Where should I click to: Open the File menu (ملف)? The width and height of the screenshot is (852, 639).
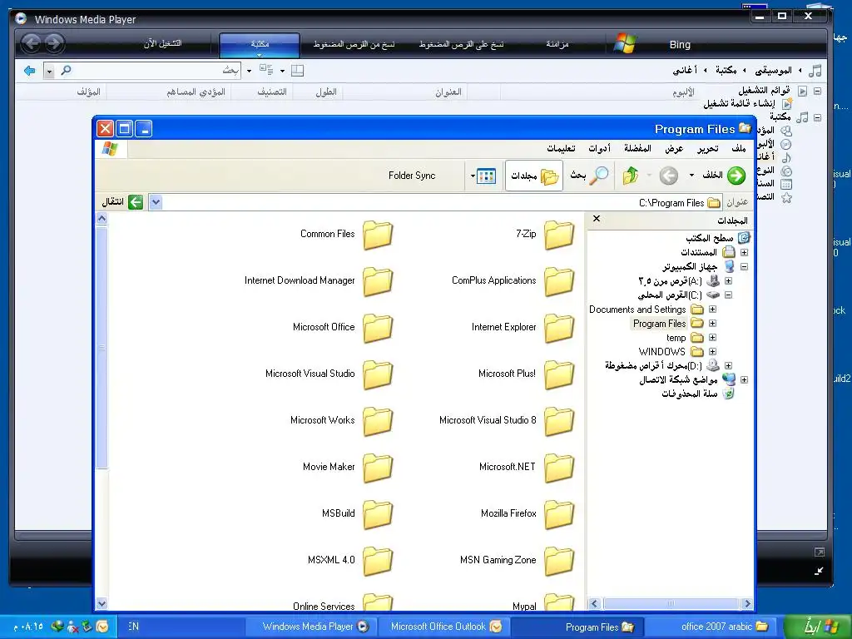coord(739,148)
